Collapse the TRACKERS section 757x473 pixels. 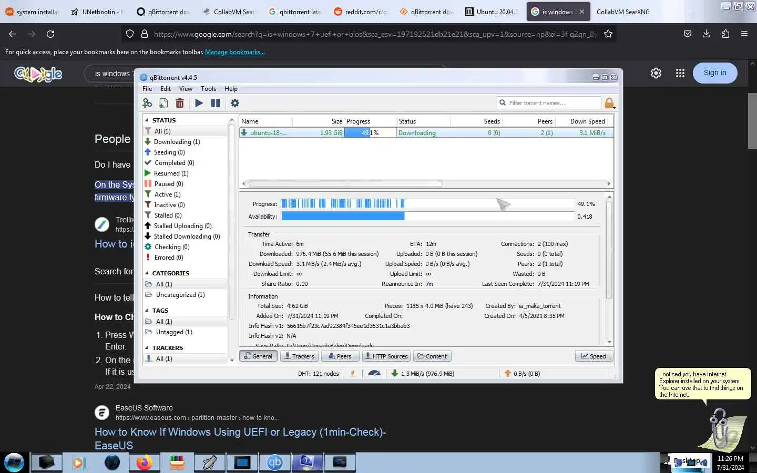pos(147,348)
